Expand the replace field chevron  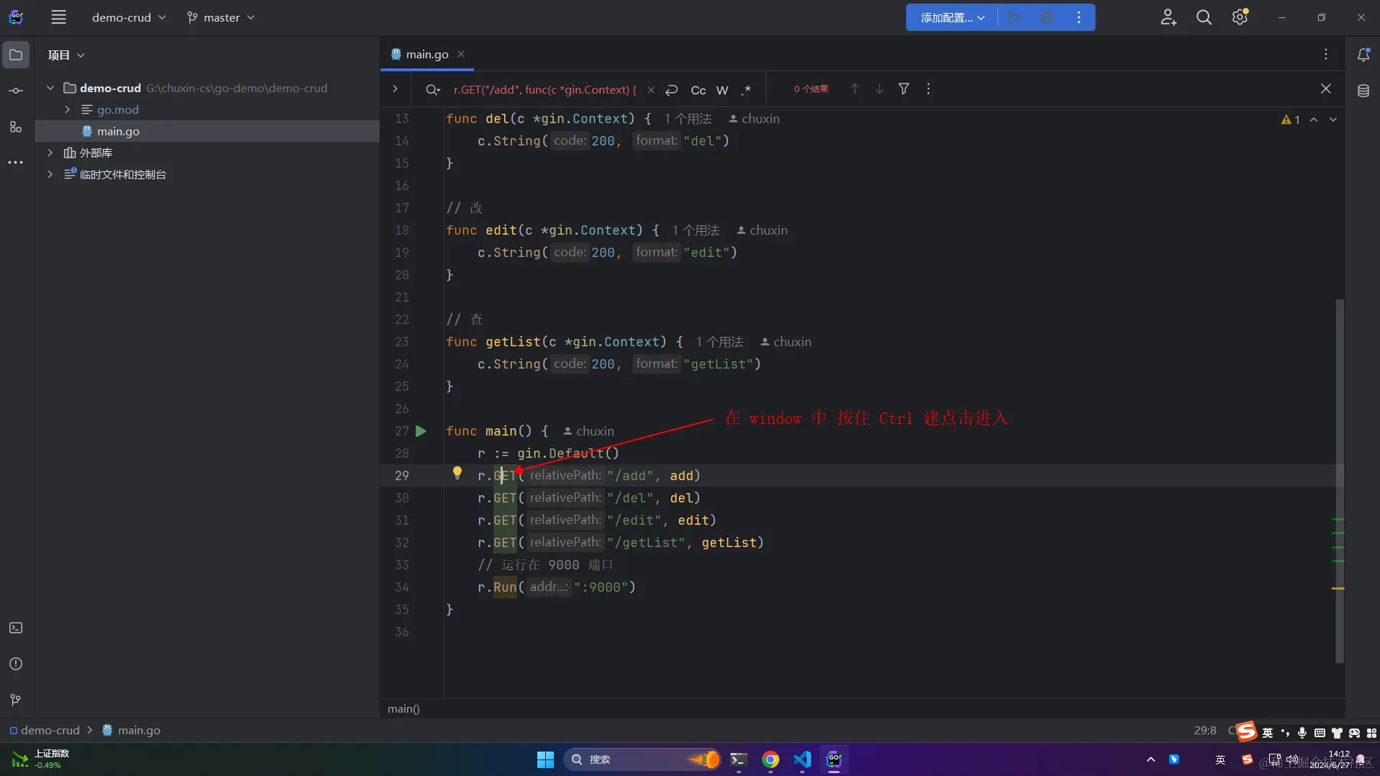395,89
